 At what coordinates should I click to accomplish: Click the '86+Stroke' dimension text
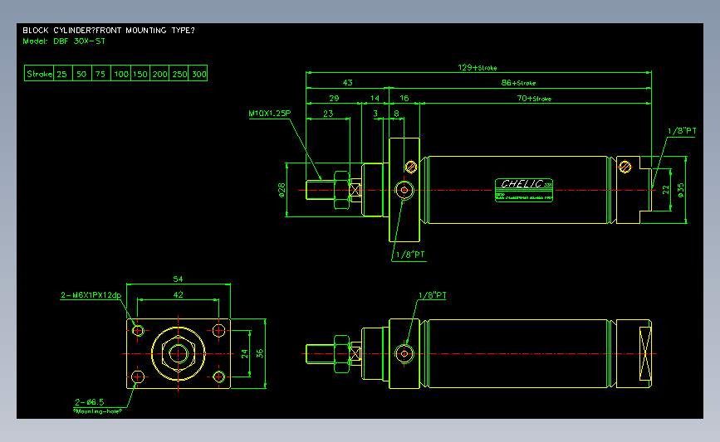click(x=518, y=83)
